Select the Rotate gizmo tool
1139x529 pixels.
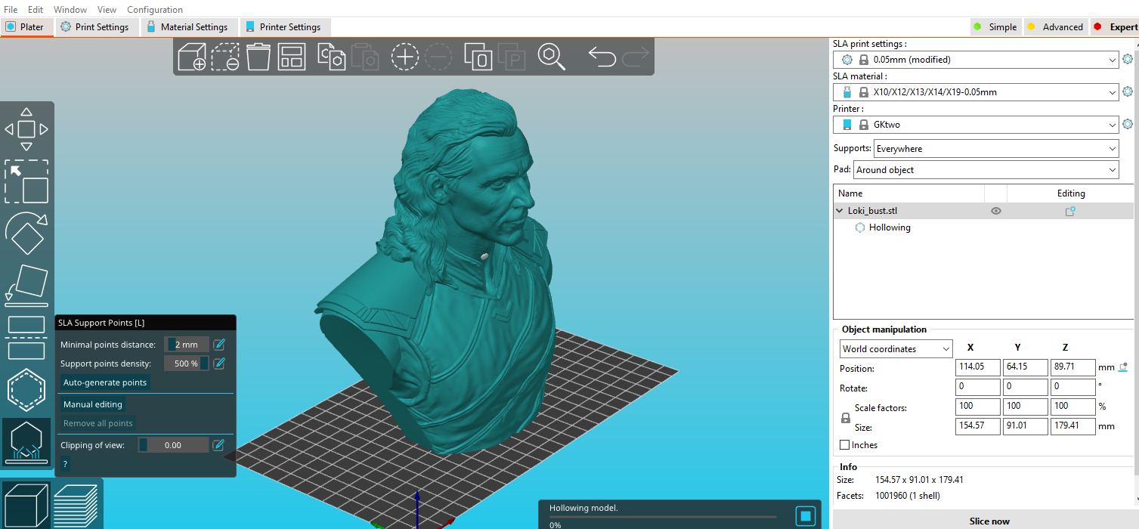point(26,234)
